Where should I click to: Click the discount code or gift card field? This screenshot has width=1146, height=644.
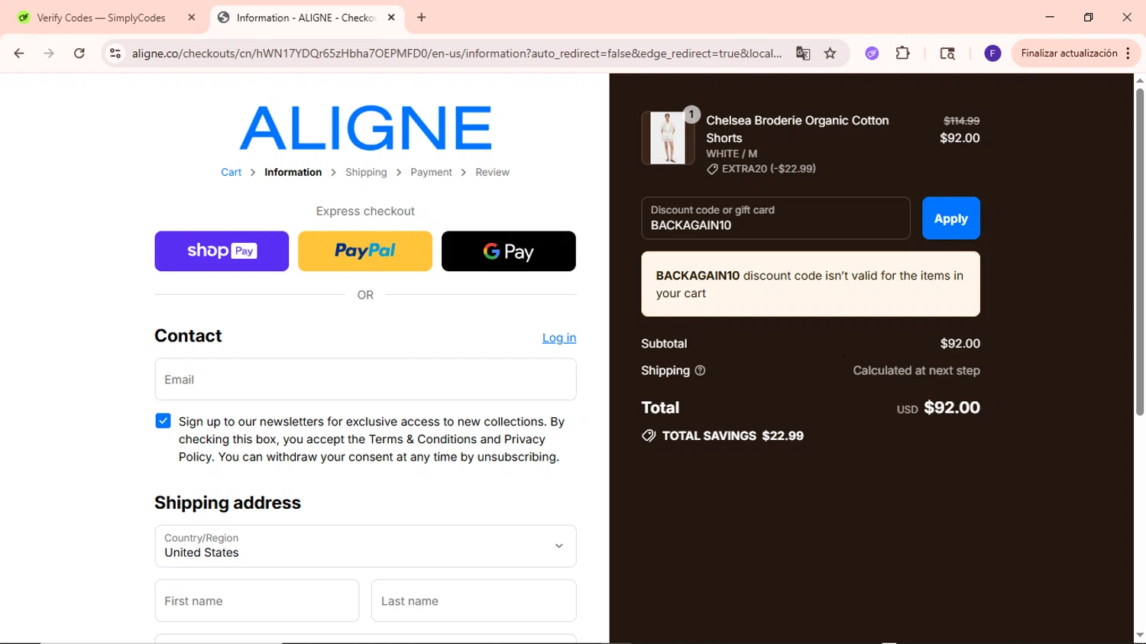point(775,218)
